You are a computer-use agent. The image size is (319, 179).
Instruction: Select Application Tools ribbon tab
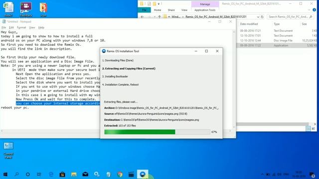coord(205,10)
